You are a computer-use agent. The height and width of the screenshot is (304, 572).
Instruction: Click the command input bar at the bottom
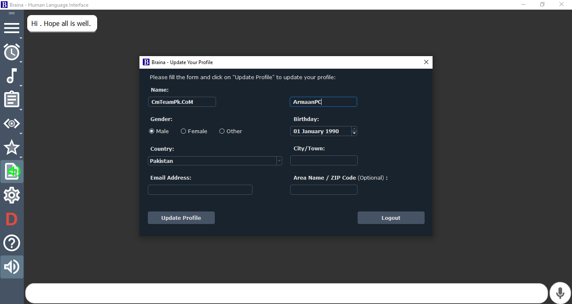[x=286, y=293]
